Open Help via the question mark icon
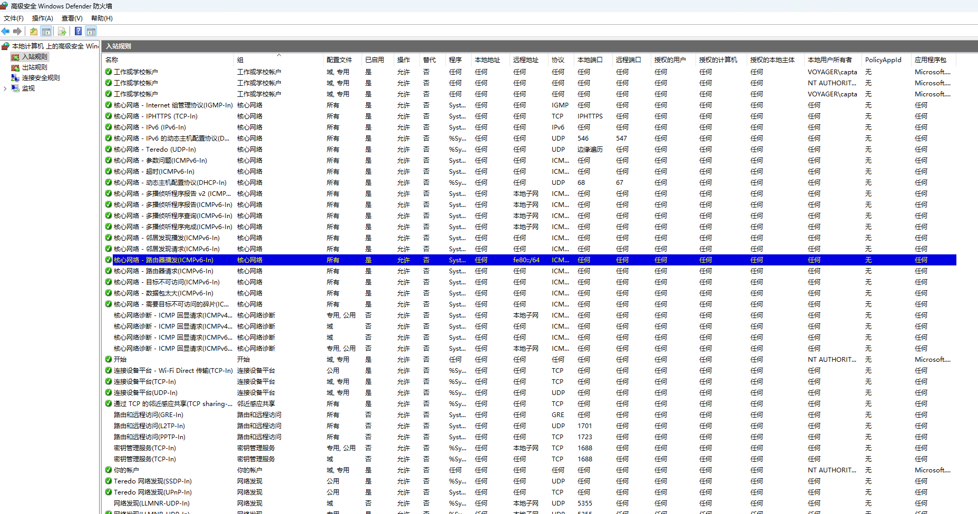 coord(78,31)
